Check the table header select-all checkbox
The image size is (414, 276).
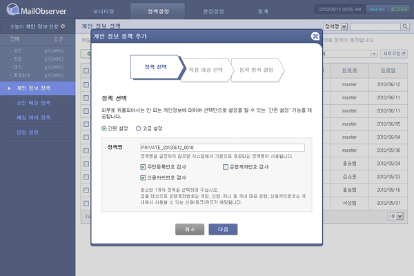coord(86,70)
